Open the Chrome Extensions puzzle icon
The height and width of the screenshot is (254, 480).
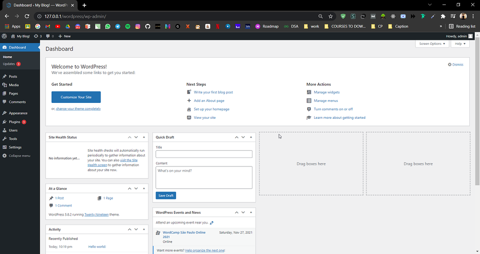click(443, 16)
